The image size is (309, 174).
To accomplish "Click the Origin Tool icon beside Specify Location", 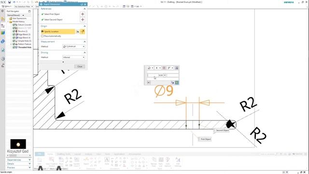I will pyautogui.click(x=78, y=31).
